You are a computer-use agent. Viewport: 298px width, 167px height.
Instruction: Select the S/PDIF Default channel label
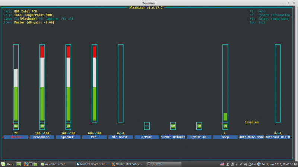click(173, 137)
